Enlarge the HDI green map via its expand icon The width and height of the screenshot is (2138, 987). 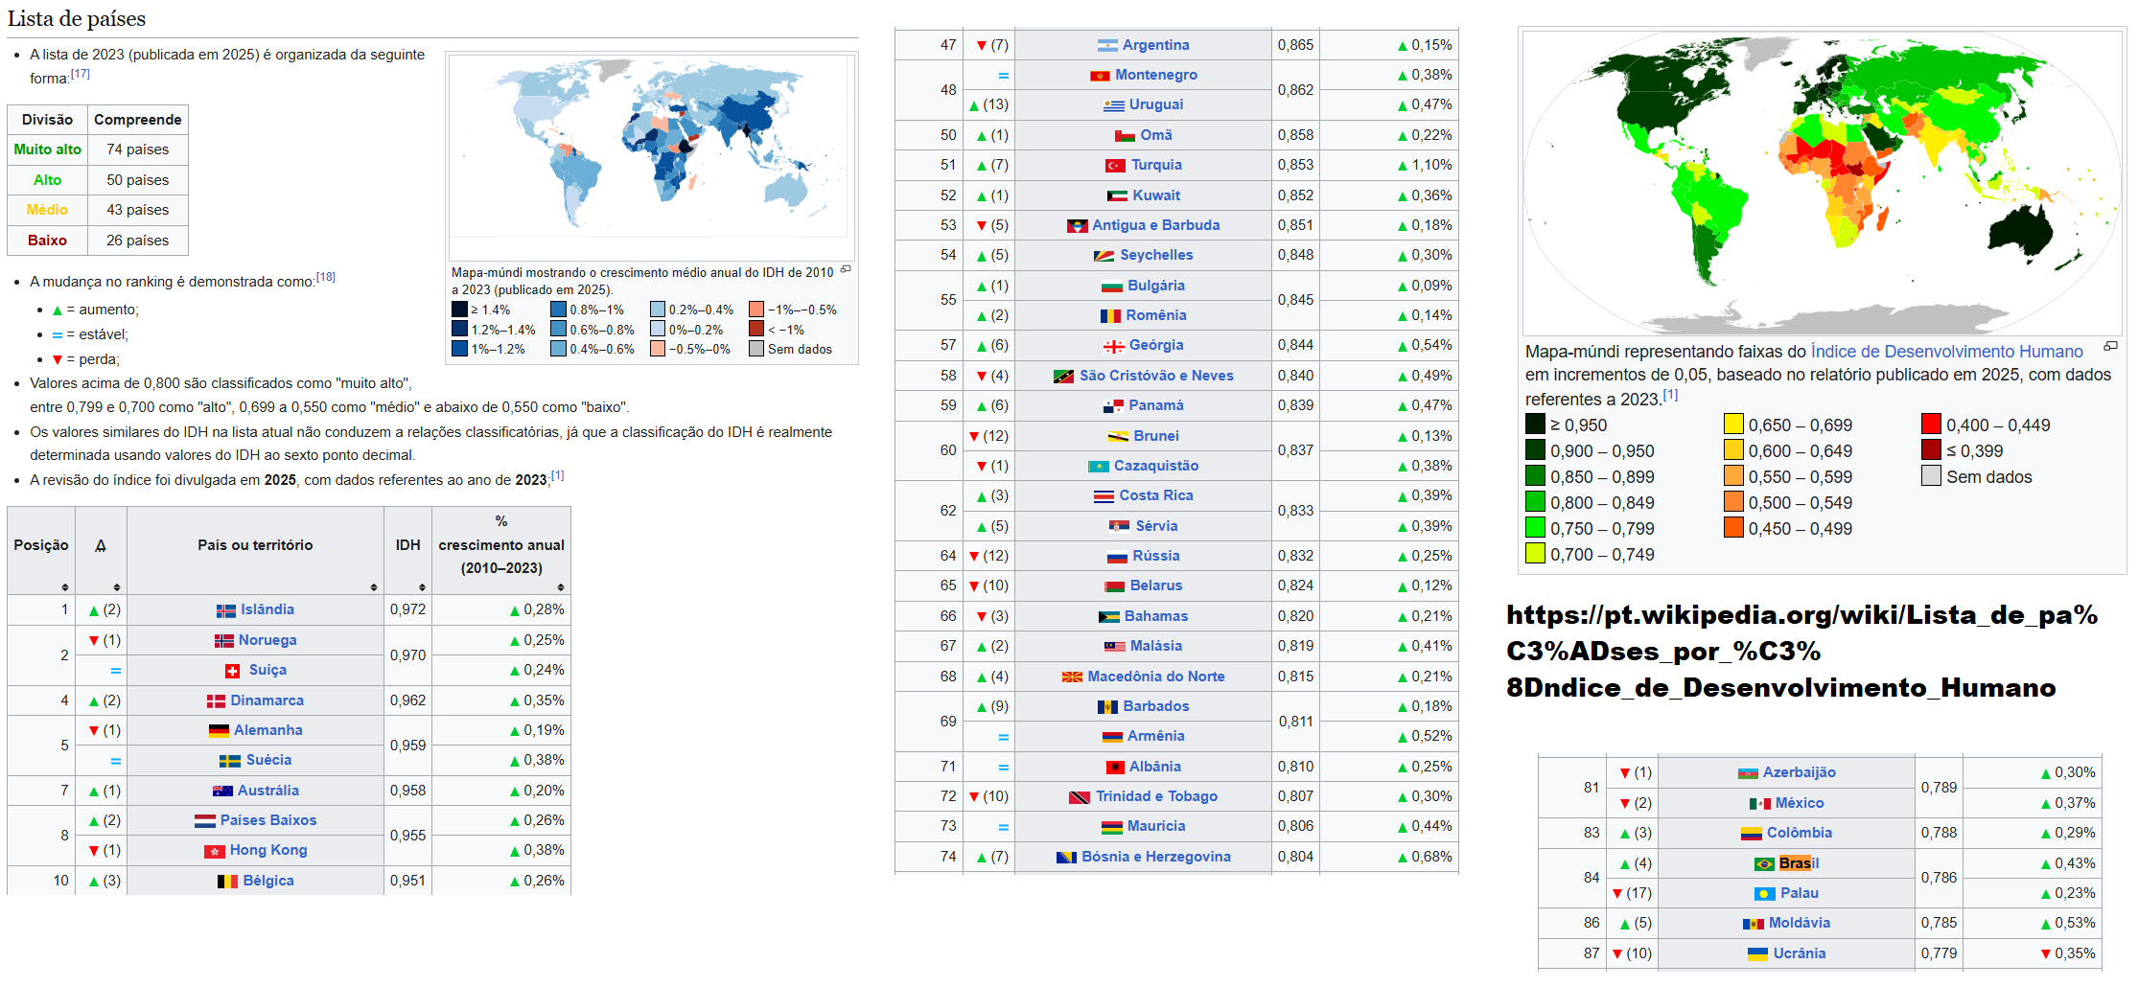pyautogui.click(x=2110, y=346)
